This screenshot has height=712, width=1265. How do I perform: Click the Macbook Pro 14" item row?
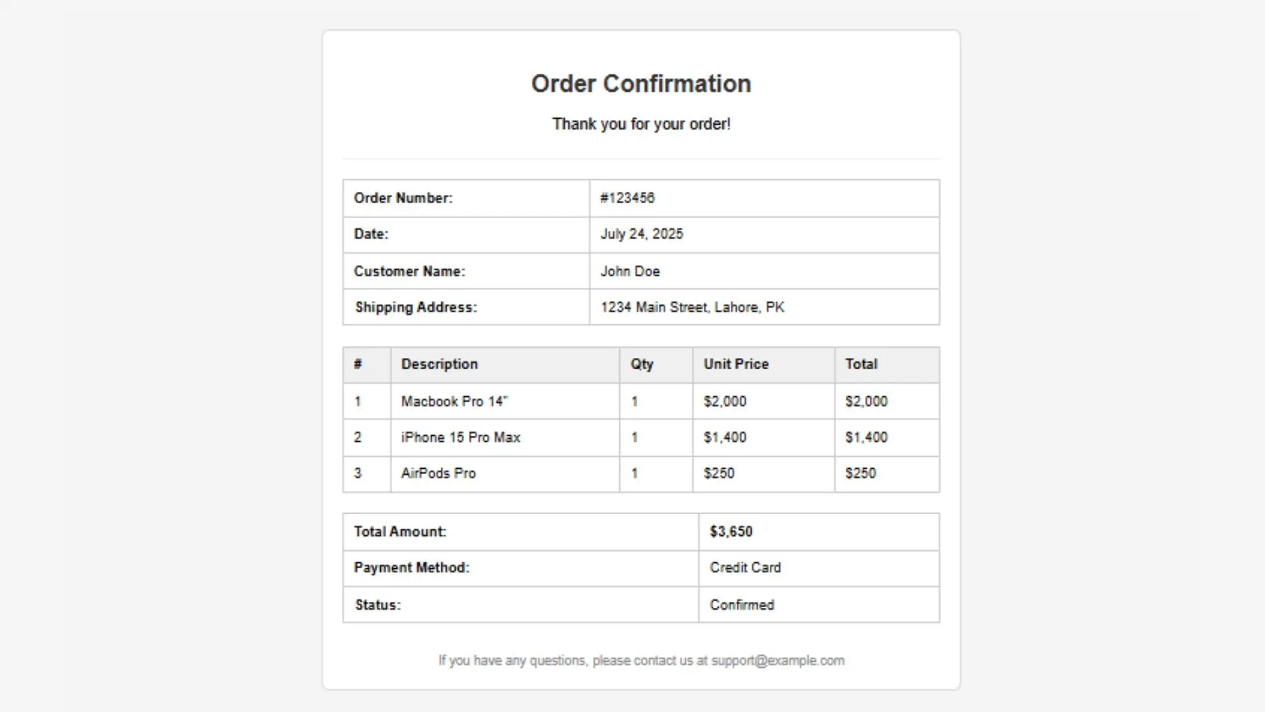641,401
